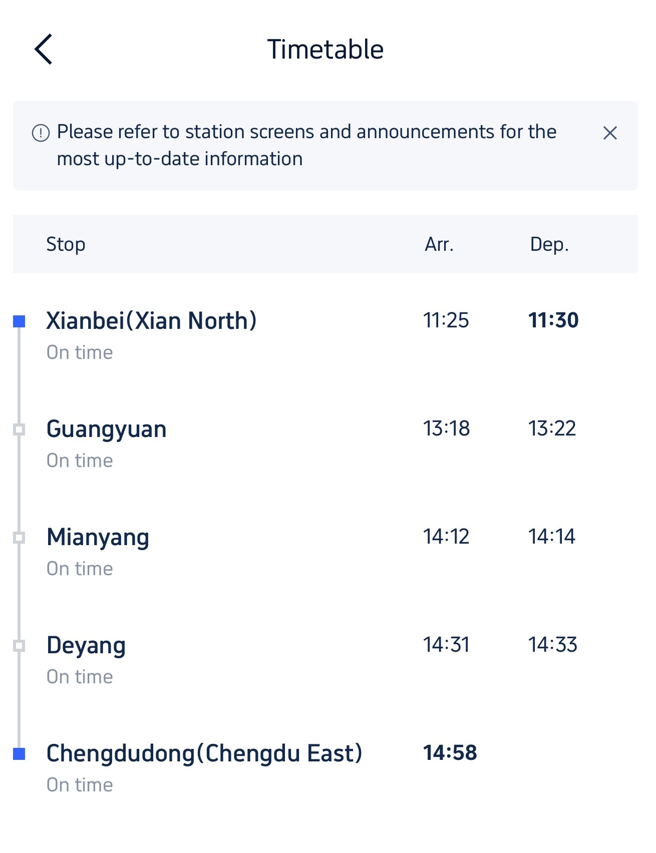The width and height of the screenshot is (656, 853).
Task: Tap the Deyang station name
Action: point(86,646)
